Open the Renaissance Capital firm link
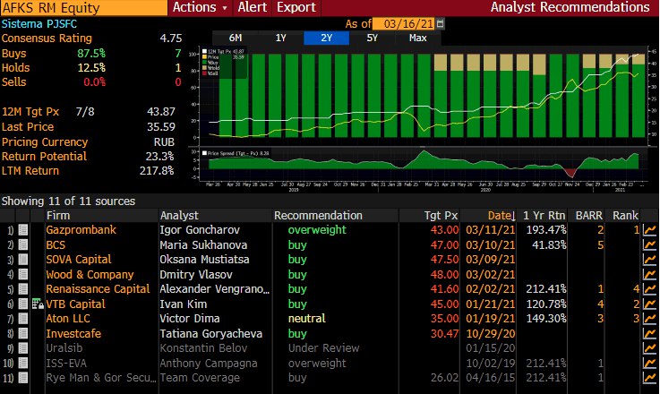The height and width of the screenshot is (394, 660). [x=98, y=289]
